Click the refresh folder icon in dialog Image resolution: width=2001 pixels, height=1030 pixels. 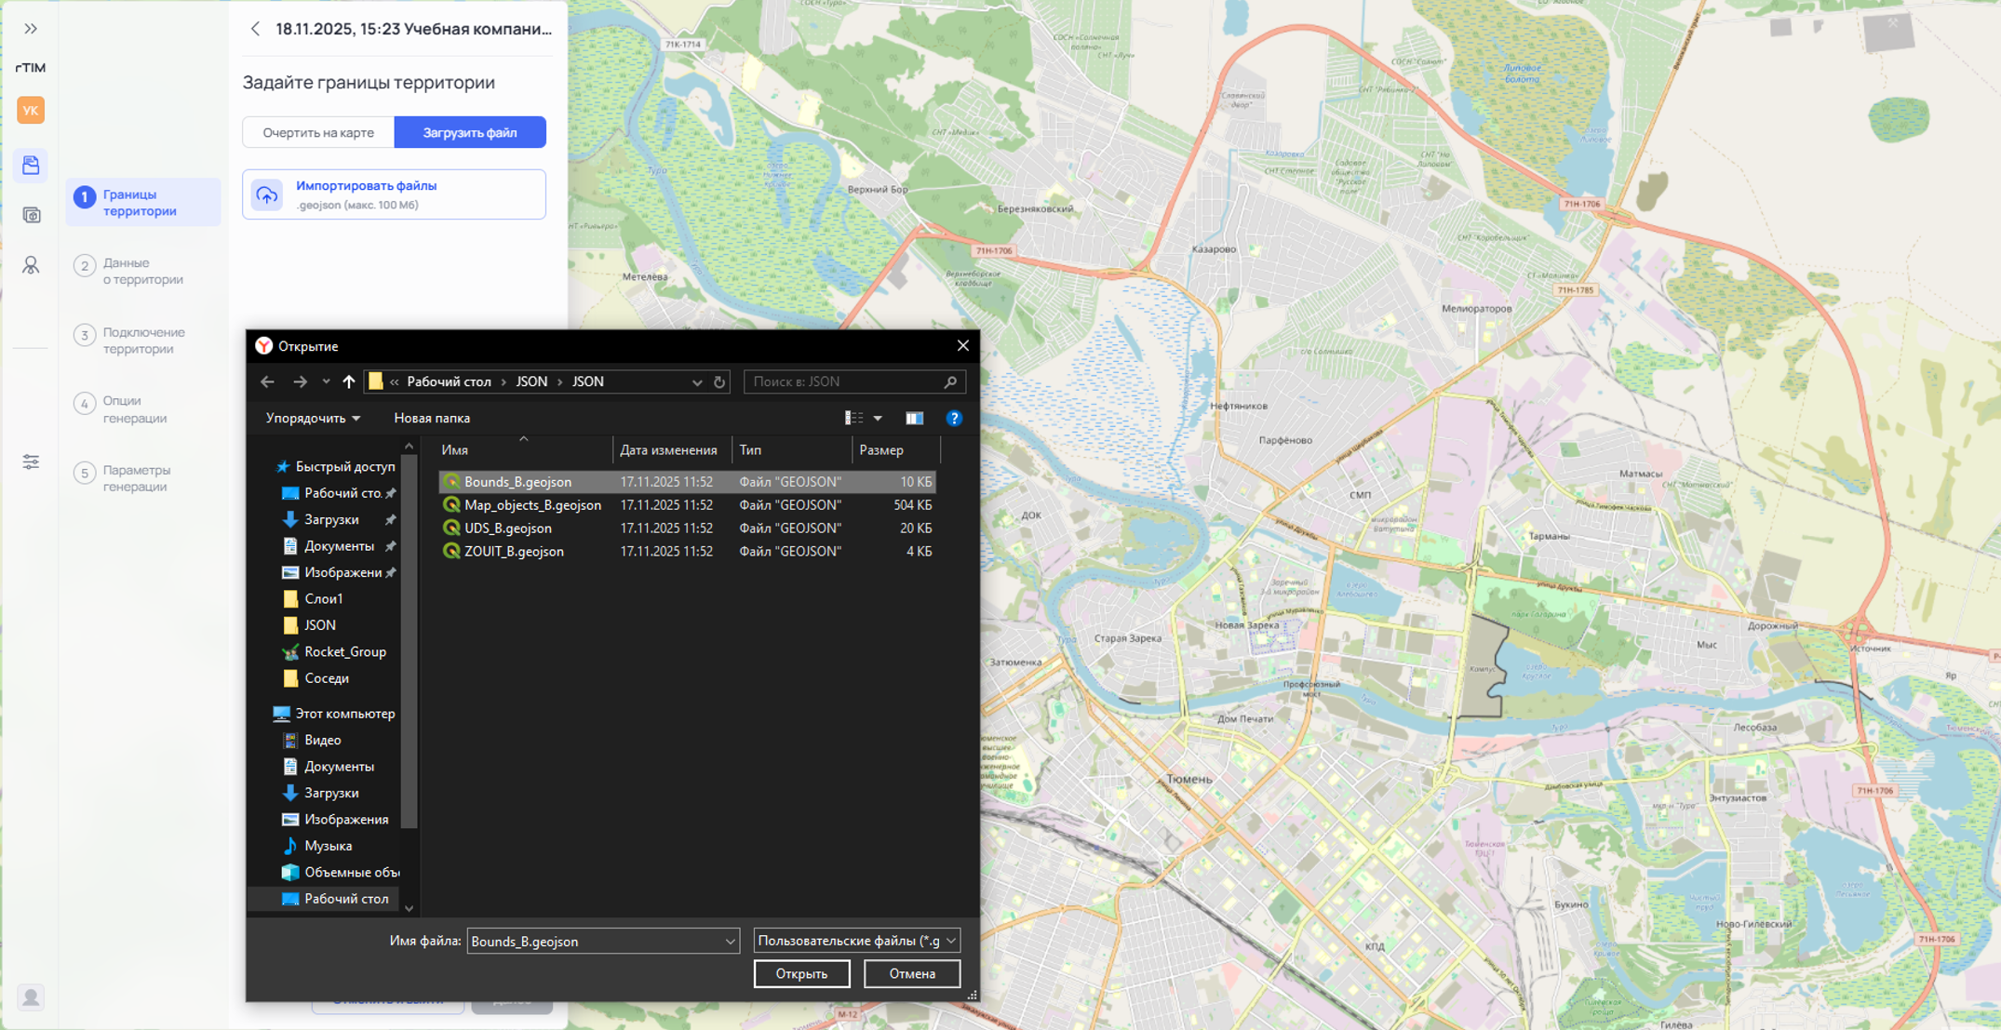coord(719,382)
